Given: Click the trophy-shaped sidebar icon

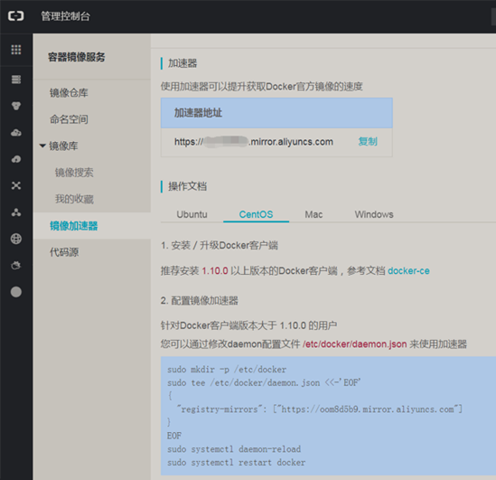Looking at the screenshot, I should click(16, 106).
